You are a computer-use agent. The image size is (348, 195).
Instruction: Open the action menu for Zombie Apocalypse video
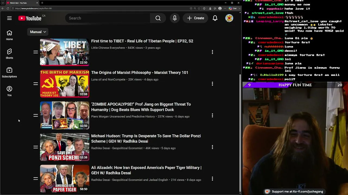(212, 115)
